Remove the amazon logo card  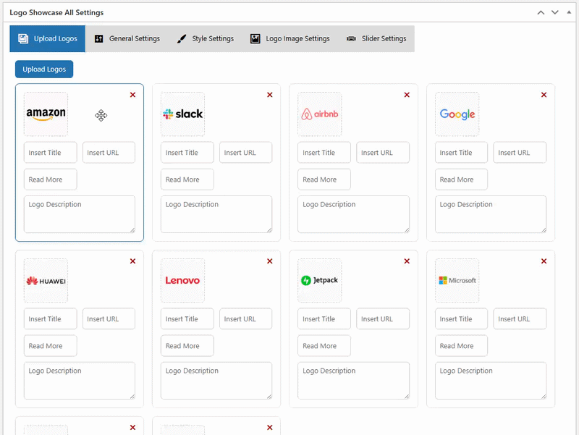pos(132,95)
